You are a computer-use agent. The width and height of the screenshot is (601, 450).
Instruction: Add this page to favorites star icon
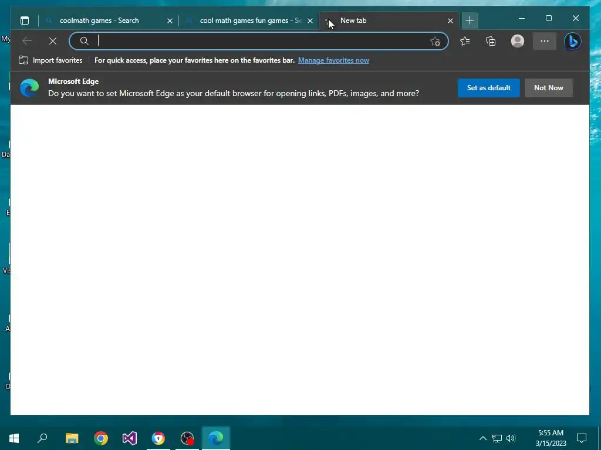tap(435, 42)
